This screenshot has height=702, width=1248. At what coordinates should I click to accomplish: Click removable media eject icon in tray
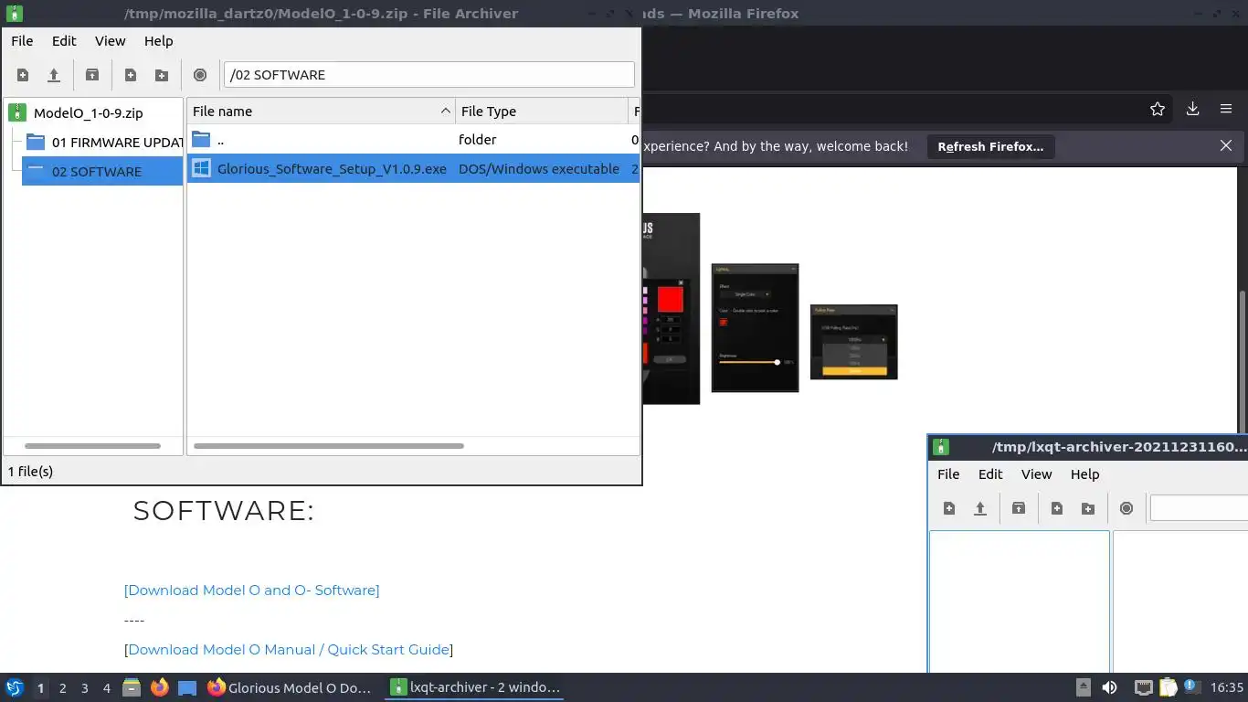tap(1083, 687)
